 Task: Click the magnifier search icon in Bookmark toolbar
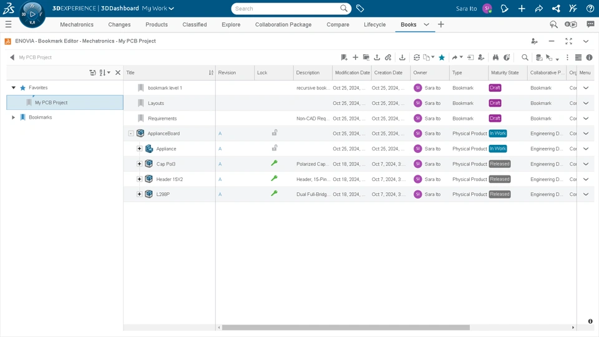pos(525,57)
